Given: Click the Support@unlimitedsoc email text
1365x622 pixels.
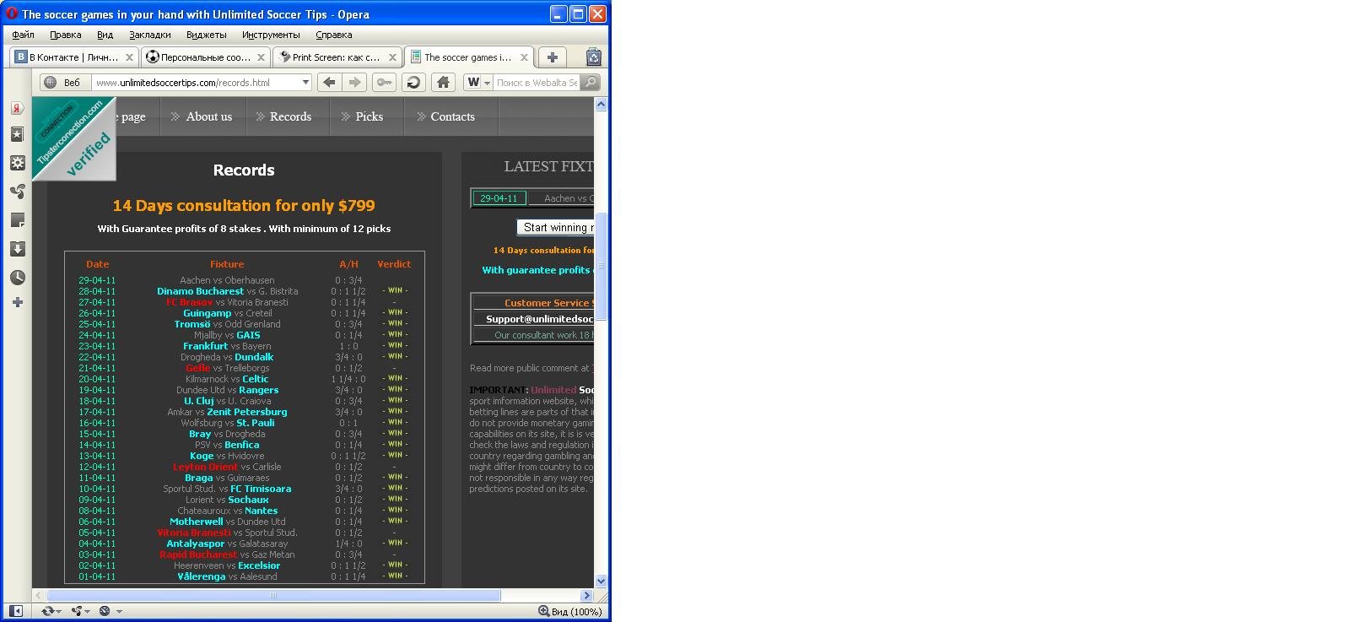Looking at the screenshot, I should coord(540,319).
